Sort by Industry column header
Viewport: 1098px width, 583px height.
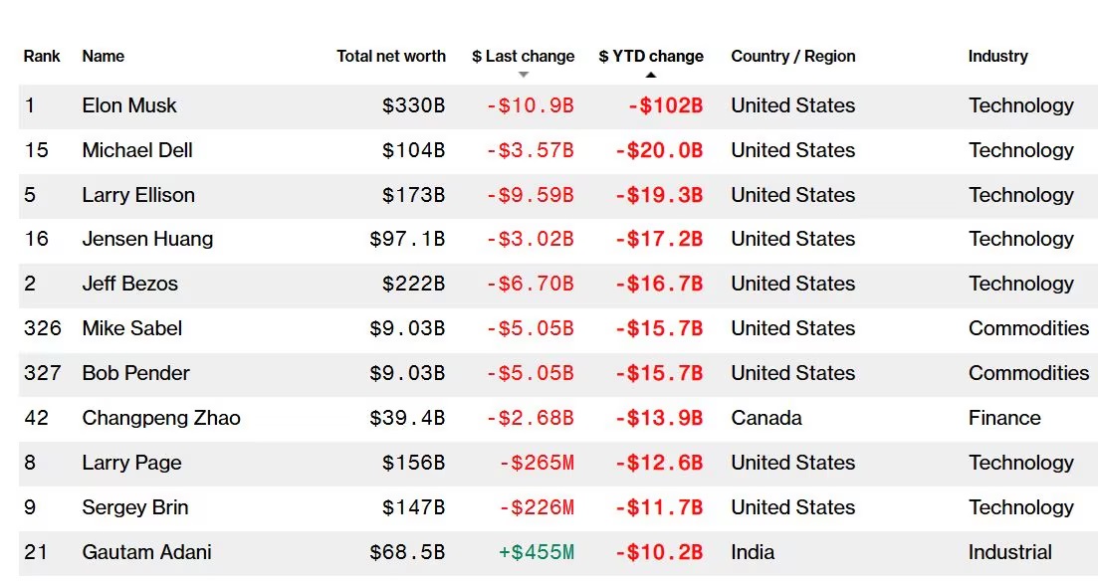coord(997,56)
